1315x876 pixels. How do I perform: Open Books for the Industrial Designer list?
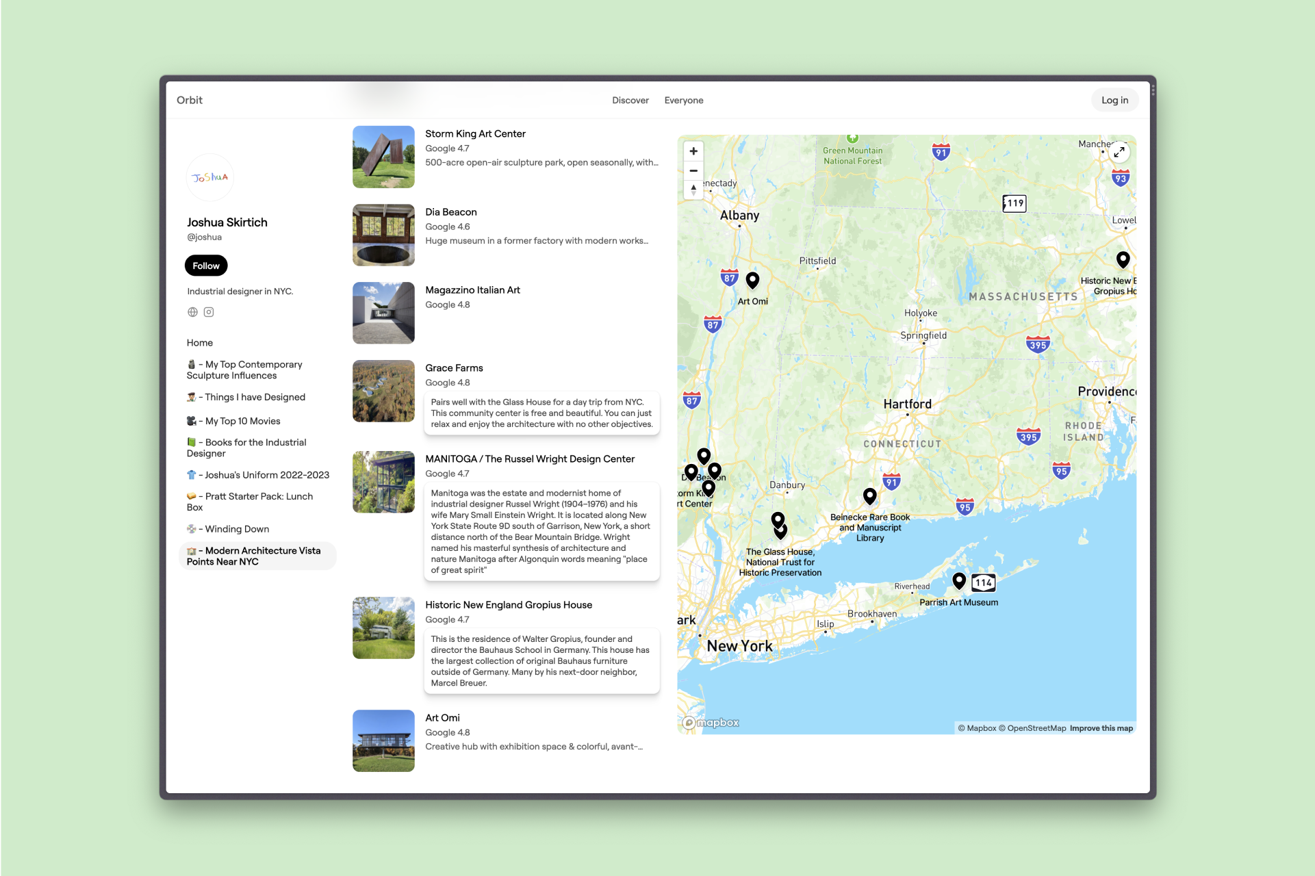[257, 448]
